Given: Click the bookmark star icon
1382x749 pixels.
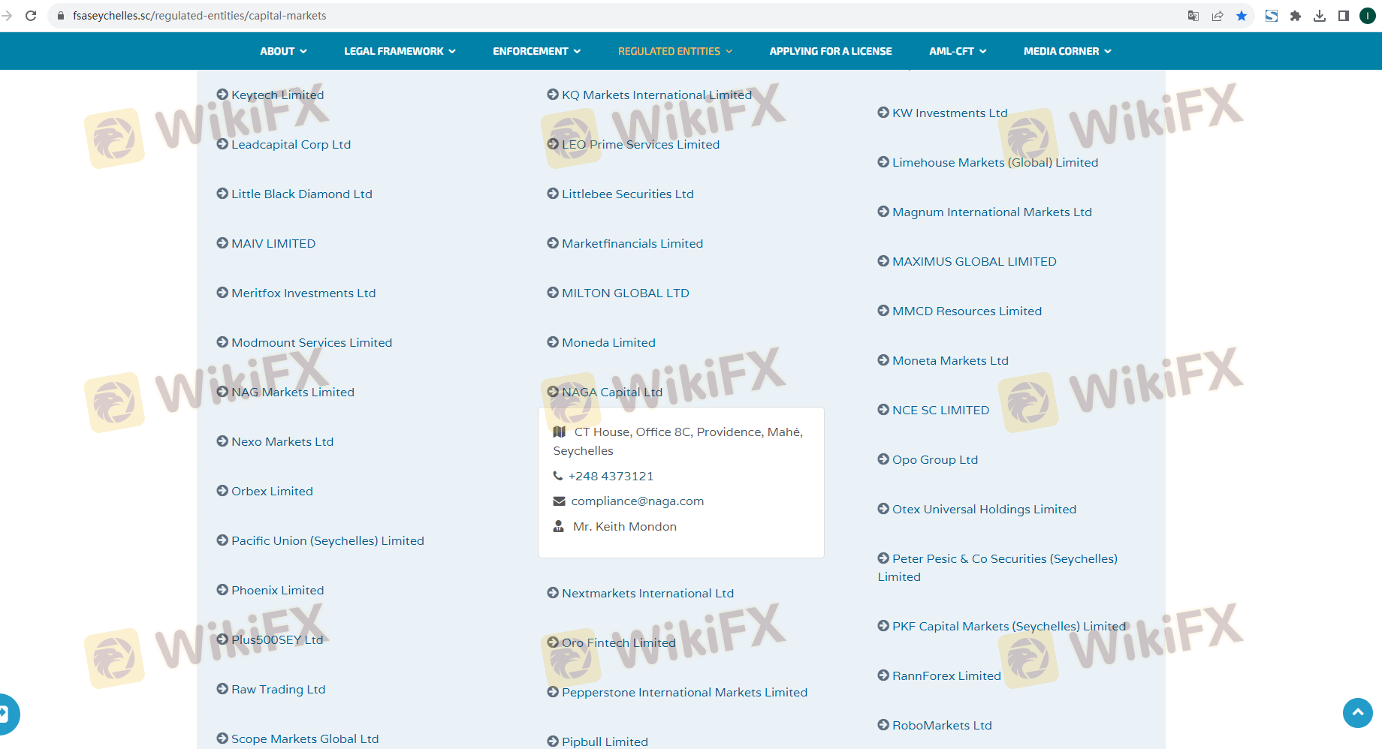Looking at the screenshot, I should tap(1242, 16).
